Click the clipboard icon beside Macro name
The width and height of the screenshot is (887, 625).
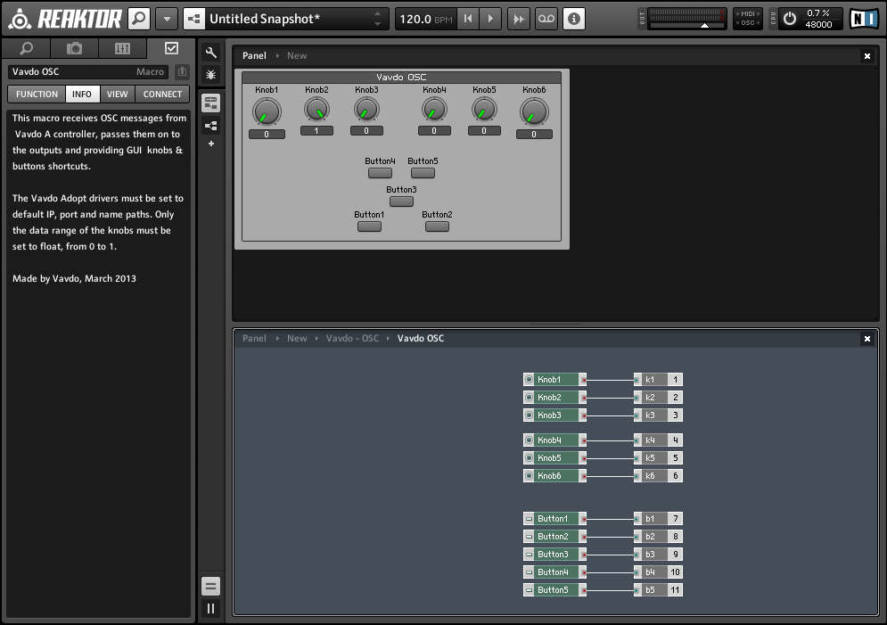(x=182, y=72)
